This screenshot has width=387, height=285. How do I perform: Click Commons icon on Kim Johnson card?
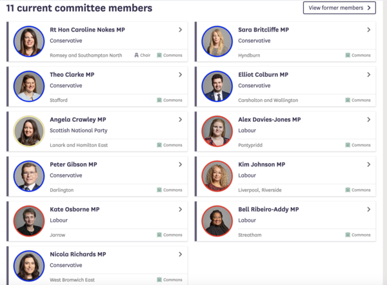pos(348,190)
